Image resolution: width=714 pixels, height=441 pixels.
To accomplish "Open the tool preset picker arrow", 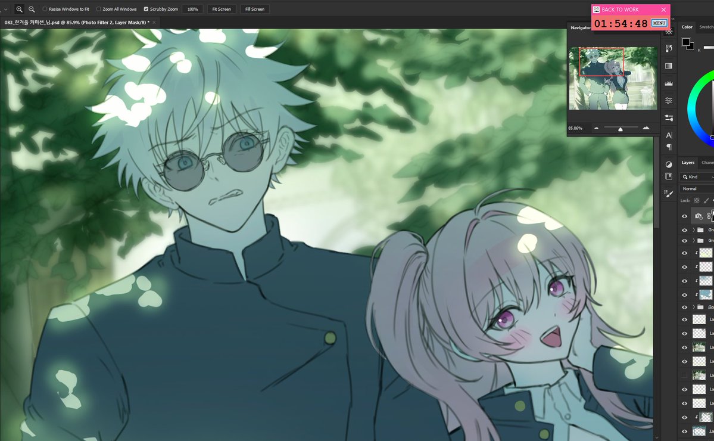I will [6, 9].
